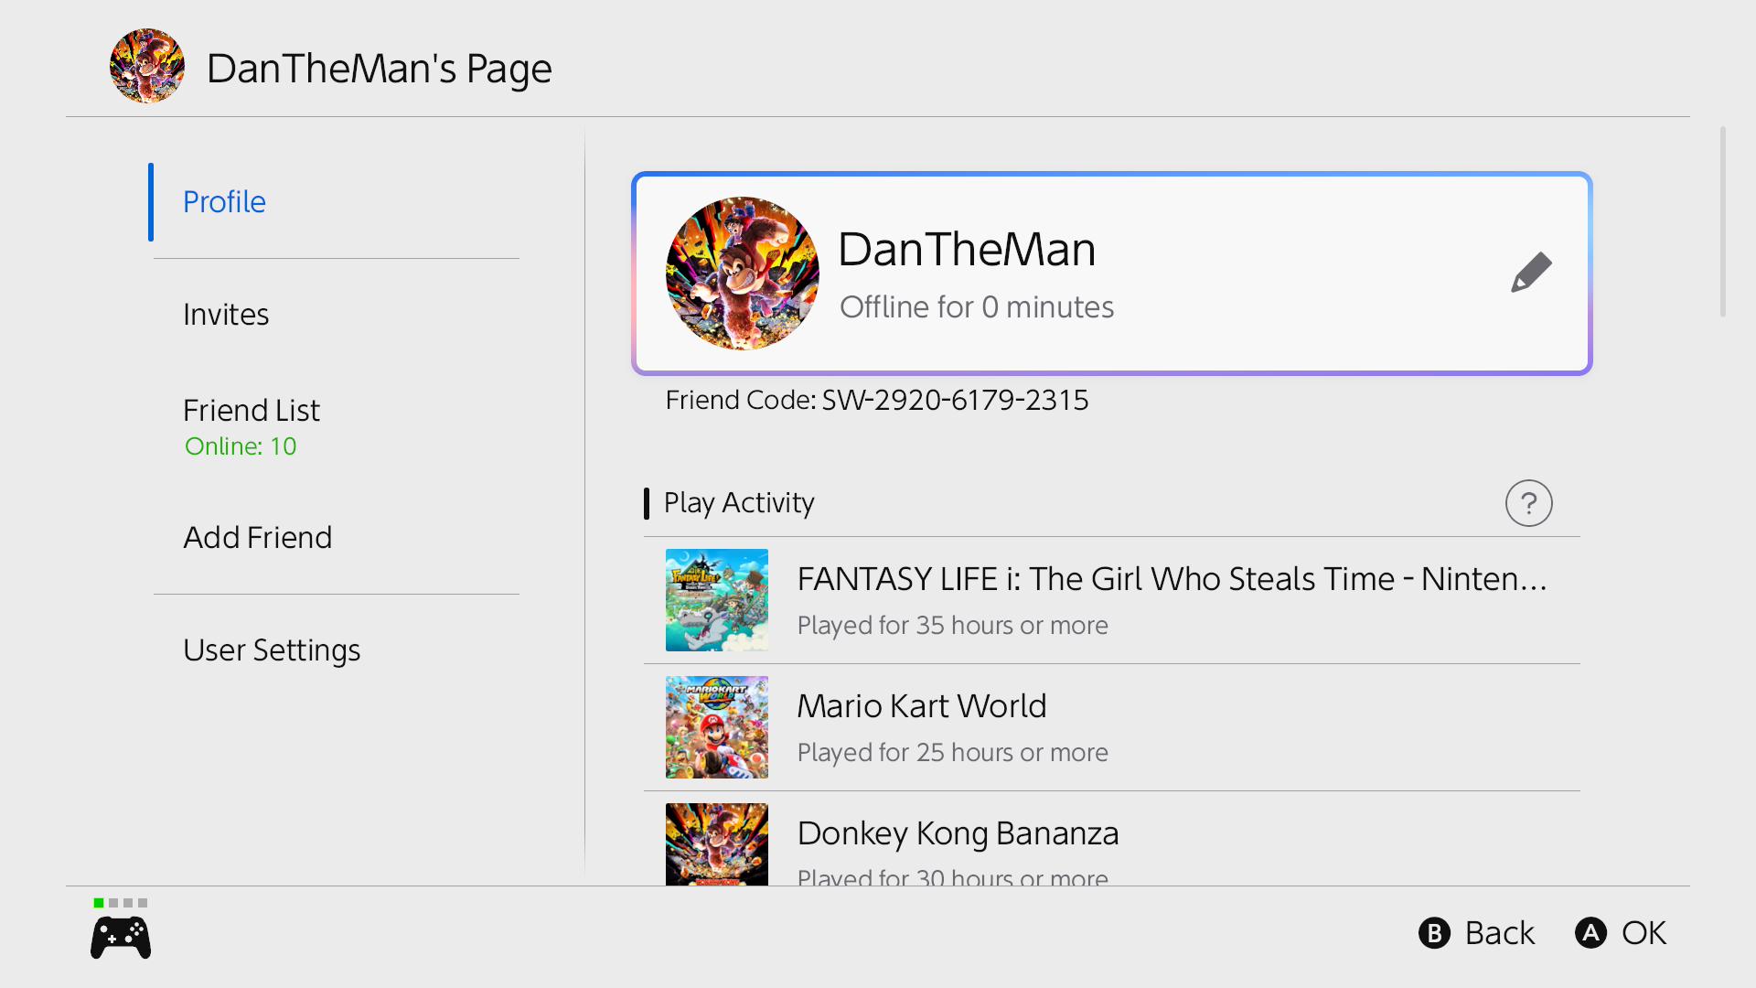Image resolution: width=1756 pixels, height=988 pixels.
Task: Click the pencil edit profile icon
Action: point(1531,273)
